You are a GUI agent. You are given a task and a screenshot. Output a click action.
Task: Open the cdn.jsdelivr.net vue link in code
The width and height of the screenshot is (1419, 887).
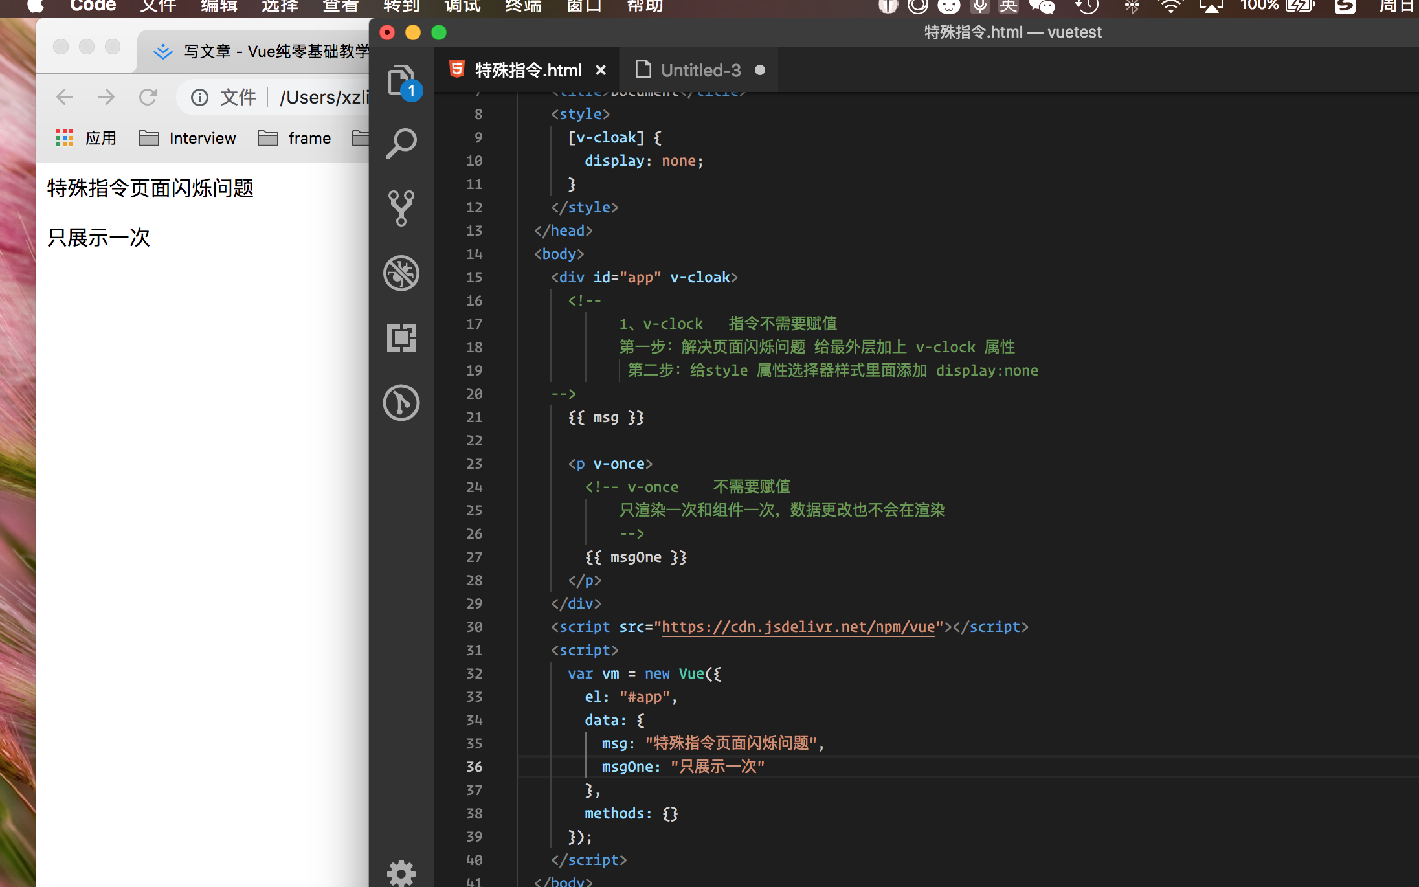click(x=798, y=627)
